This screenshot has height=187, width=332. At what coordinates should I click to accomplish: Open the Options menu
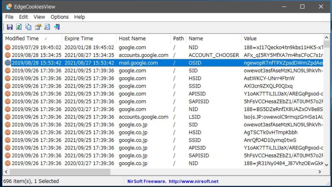tap(60, 17)
